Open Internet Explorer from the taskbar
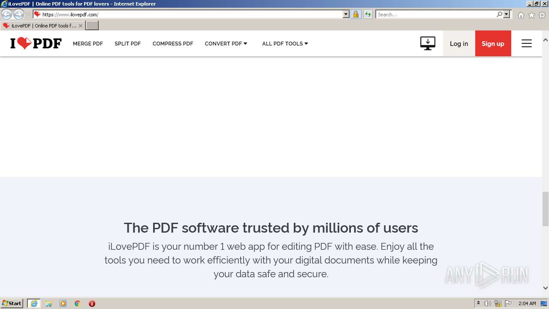549x309 pixels. coord(34,303)
